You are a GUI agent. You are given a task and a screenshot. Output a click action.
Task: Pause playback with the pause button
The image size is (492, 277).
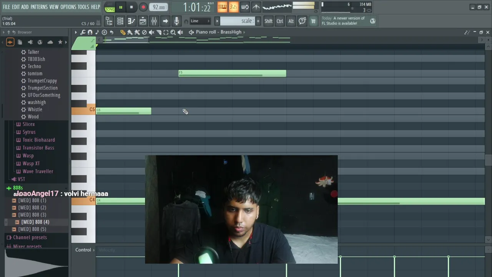point(121,7)
